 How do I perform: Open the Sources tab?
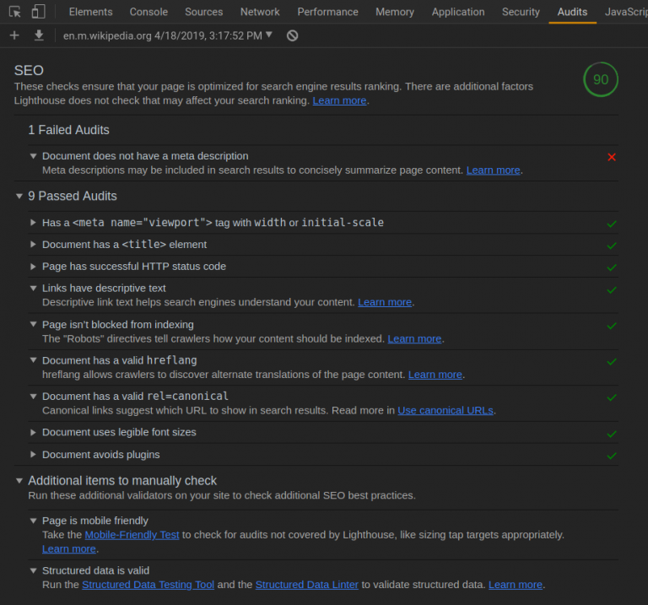tap(203, 12)
